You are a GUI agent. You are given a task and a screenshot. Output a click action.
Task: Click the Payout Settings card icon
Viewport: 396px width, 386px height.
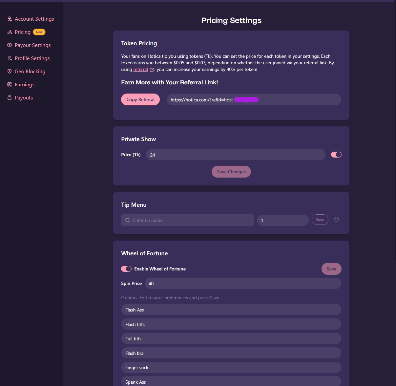tap(9, 45)
